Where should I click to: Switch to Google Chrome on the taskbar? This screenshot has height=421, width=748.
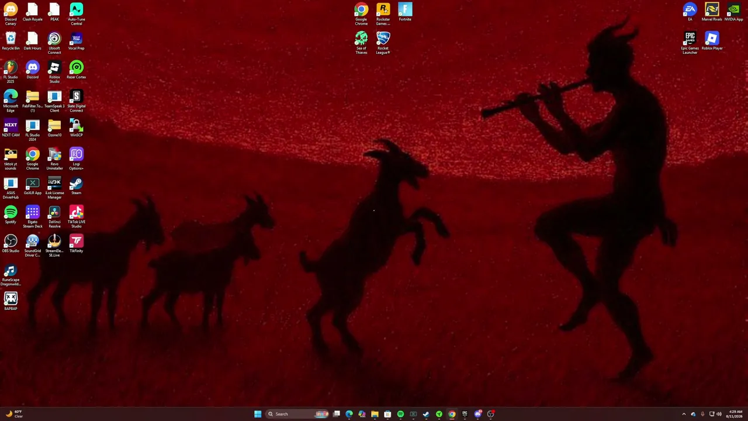click(x=452, y=414)
